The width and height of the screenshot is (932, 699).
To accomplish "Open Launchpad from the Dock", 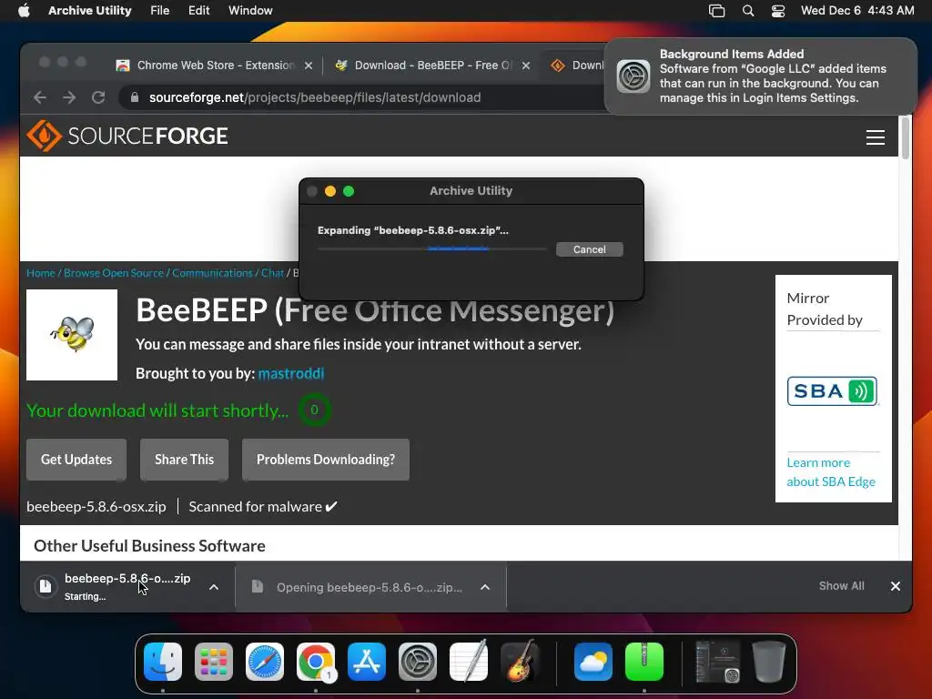I will pyautogui.click(x=213, y=662).
